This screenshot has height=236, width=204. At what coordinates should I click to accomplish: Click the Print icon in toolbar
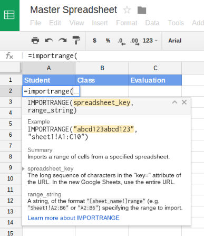(x=35, y=41)
